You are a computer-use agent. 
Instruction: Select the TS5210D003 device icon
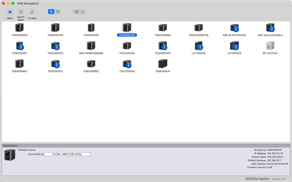(127, 64)
